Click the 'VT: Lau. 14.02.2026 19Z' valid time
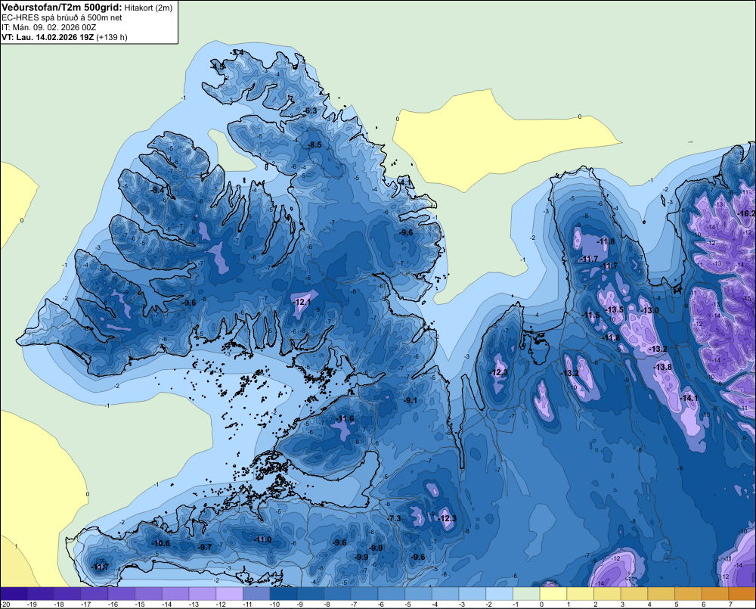This screenshot has height=609, width=756. click(48, 37)
